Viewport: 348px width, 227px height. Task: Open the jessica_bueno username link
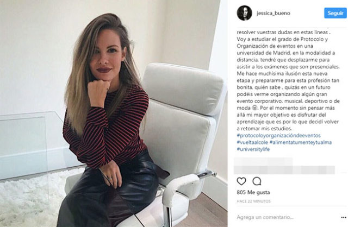click(274, 13)
